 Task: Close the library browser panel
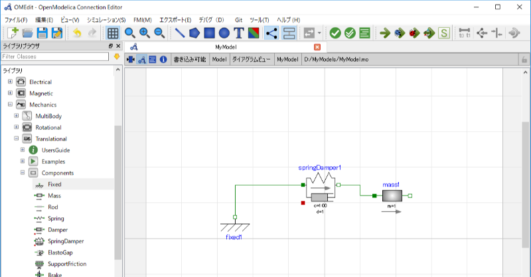(118, 46)
